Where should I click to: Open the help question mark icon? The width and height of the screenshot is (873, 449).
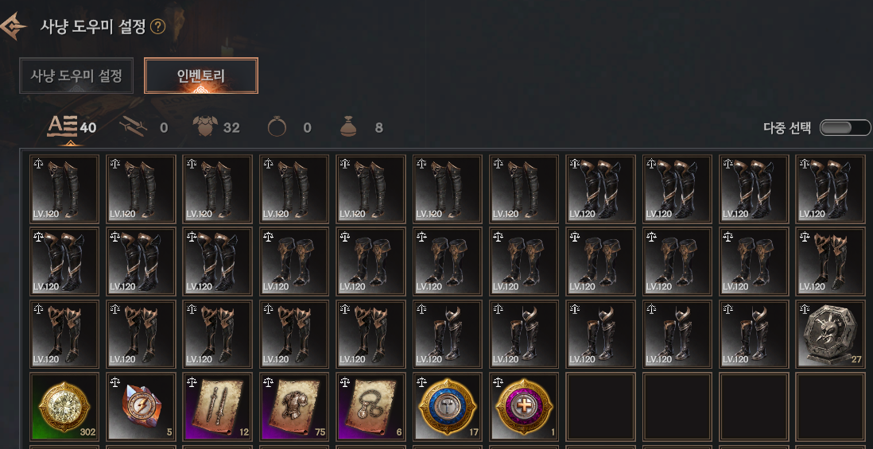pyautogui.click(x=158, y=27)
